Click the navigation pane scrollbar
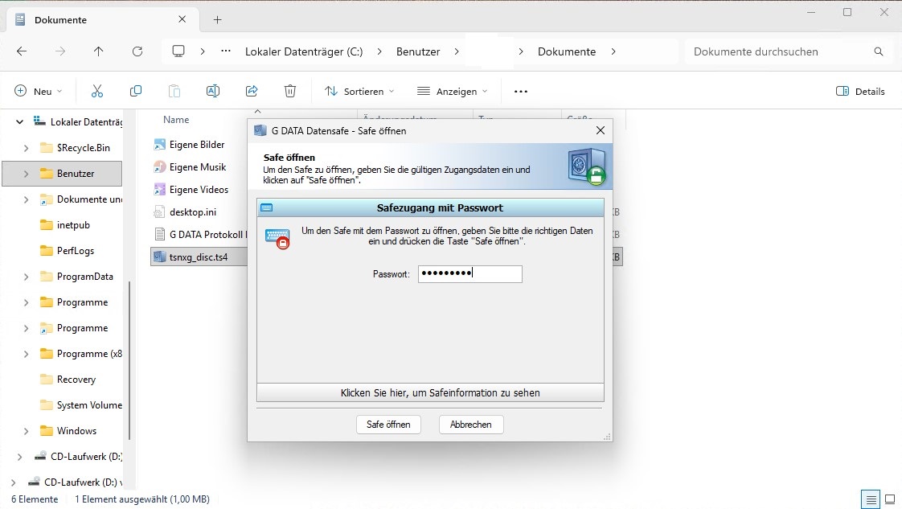This screenshot has height=509, width=902. [x=129, y=360]
